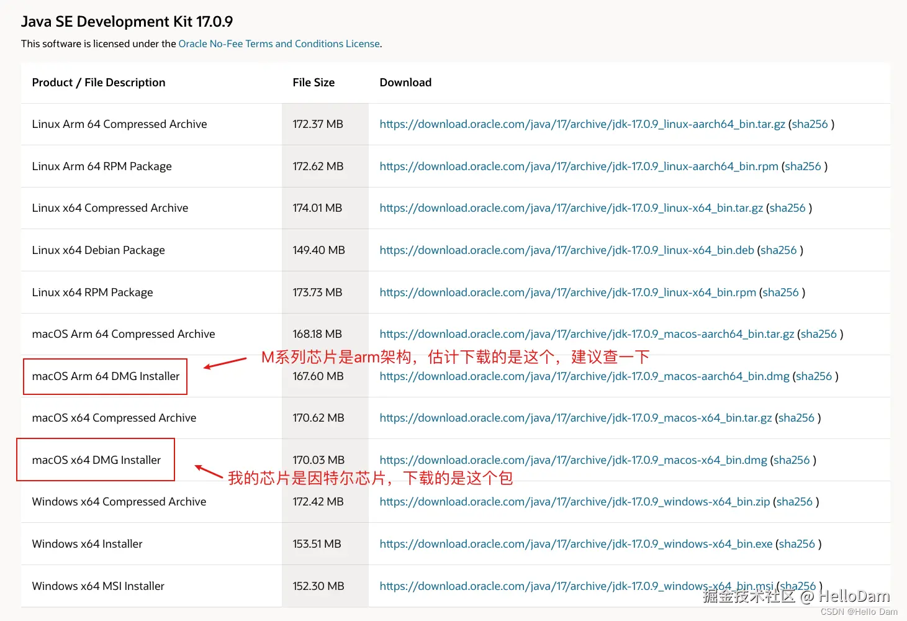Select 'macOS x64 DMG Installer' row label

96,460
